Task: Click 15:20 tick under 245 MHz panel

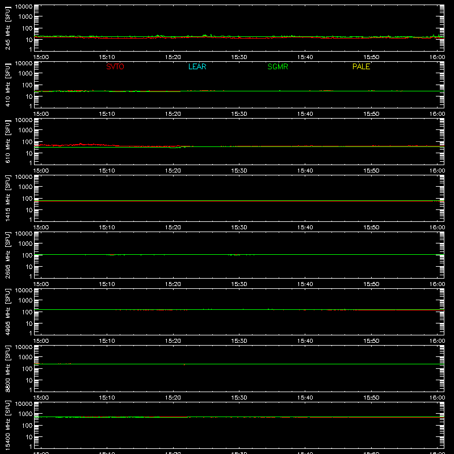Action: (x=173, y=57)
